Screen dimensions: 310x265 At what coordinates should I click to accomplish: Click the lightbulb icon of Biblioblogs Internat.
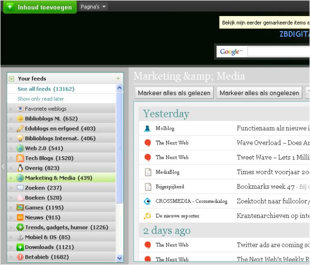20,138
